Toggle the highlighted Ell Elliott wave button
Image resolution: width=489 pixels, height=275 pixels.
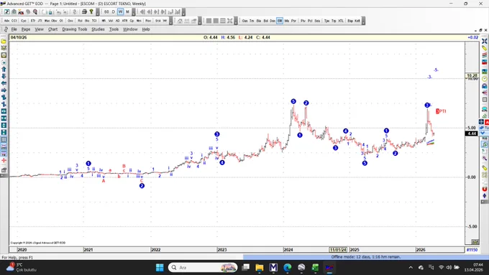coord(280,21)
